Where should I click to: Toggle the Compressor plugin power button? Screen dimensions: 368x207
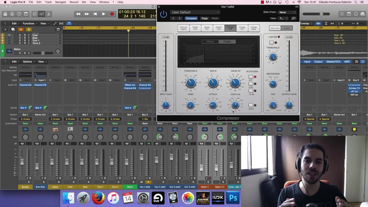163,14
